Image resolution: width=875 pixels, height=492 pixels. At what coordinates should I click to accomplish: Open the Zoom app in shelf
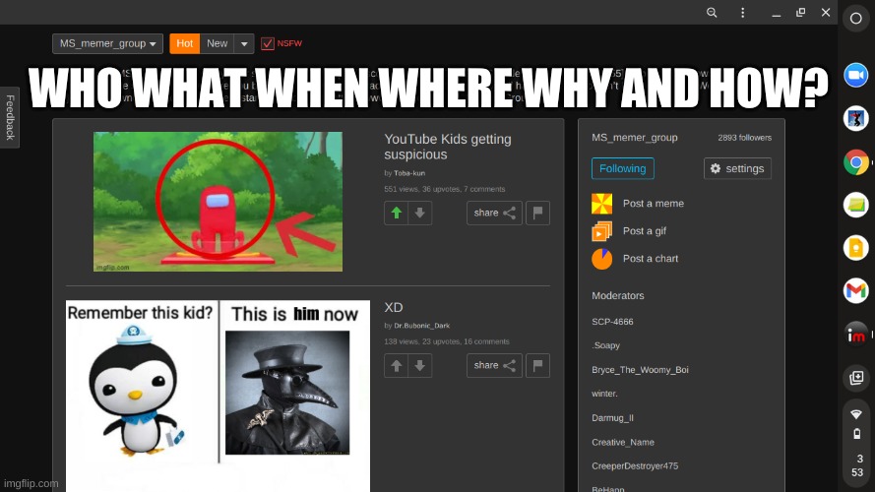tap(855, 76)
